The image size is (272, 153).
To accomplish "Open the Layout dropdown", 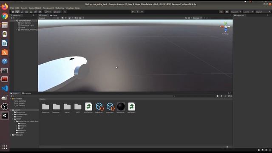I will coord(263,12).
